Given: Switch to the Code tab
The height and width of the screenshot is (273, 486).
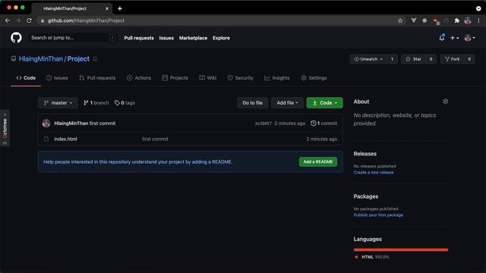Looking at the screenshot, I should pos(26,78).
